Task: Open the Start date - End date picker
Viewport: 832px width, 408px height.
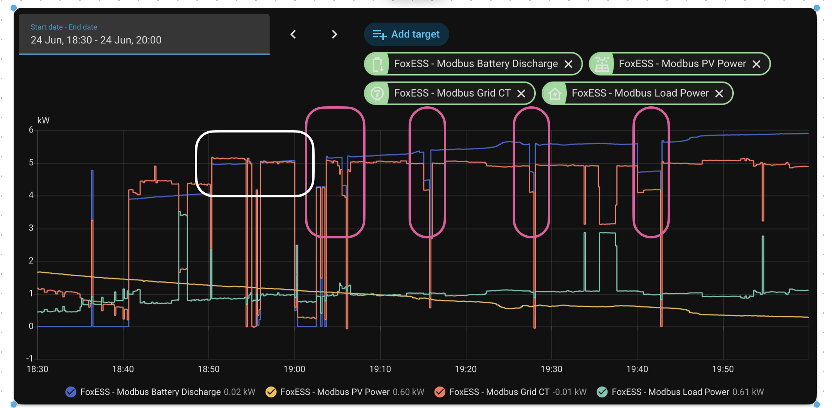Action: 144,34
